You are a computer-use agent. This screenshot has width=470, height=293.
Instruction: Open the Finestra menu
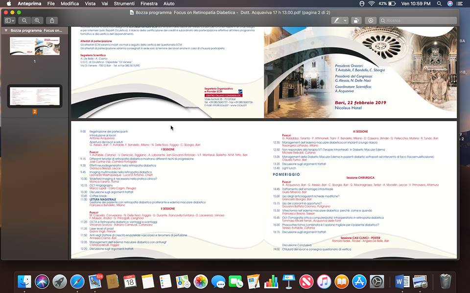[x=149, y=3]
